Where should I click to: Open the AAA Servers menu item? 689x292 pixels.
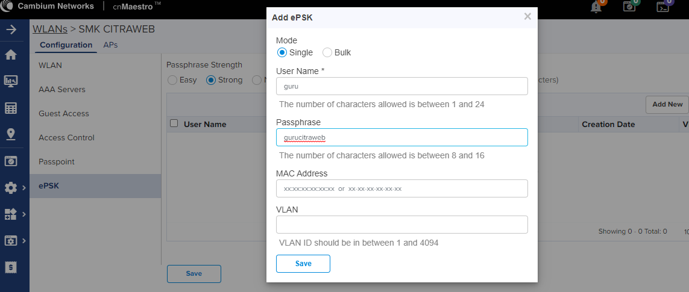62,89
